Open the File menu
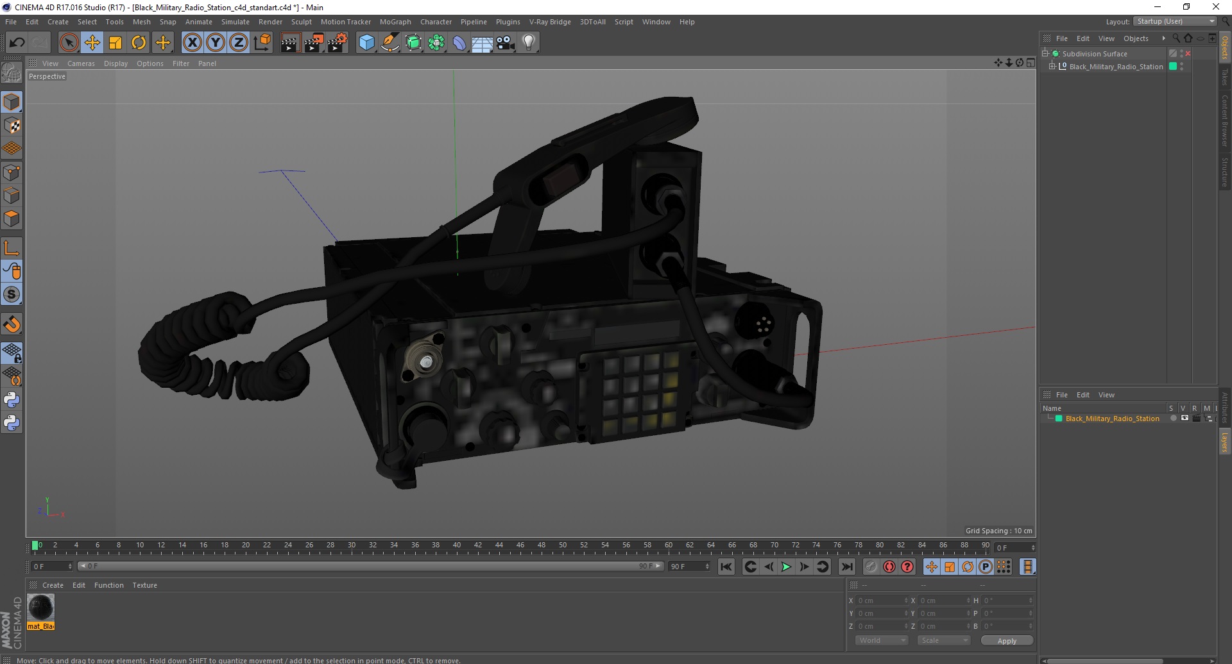The width and height of the screenshot is (1232, 664). 11,22
